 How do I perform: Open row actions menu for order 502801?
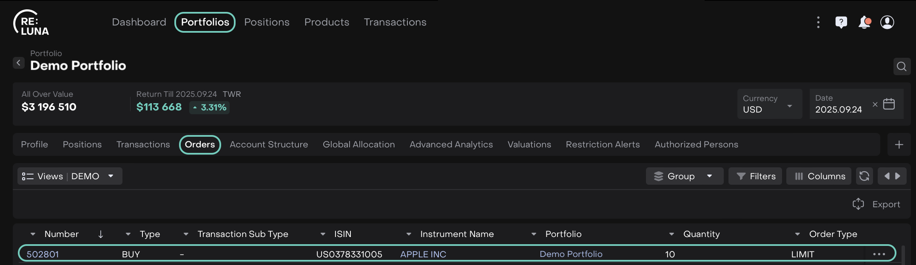point(879,254)
